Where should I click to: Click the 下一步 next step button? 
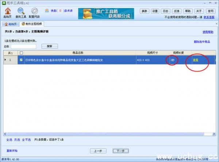[x=120, y=151]
